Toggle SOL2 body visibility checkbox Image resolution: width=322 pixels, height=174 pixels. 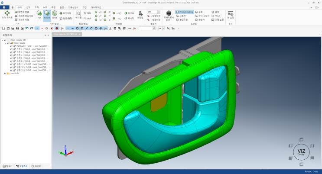click(11, 49)
